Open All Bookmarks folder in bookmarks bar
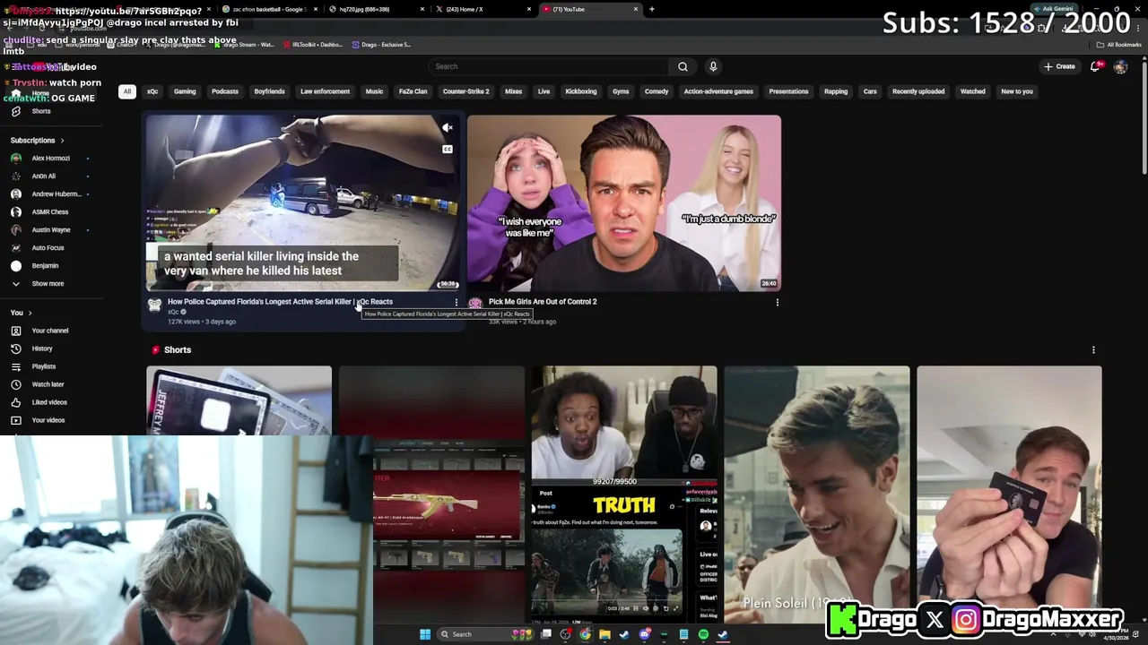 click(x=1118, y=45)
